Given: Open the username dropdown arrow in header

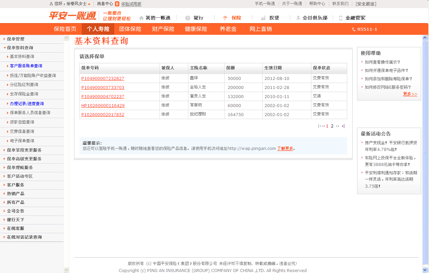Looking at the screenshot, I should coord(89,4).
